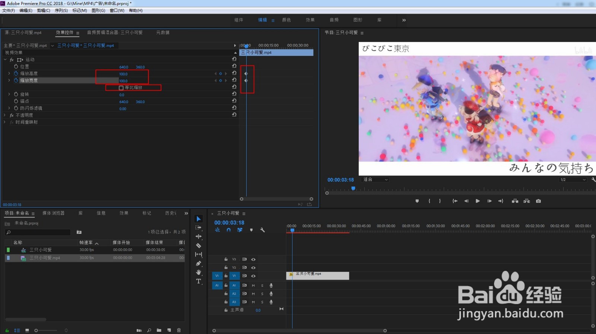This screenshot has width=596, height=334.
Task: Toggle Snap magnet in timeline
Action: pyautogui.click(x=229, y=230)
